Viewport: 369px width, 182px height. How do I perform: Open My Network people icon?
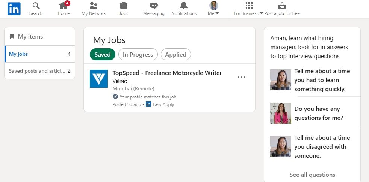[x=94, y=6]
